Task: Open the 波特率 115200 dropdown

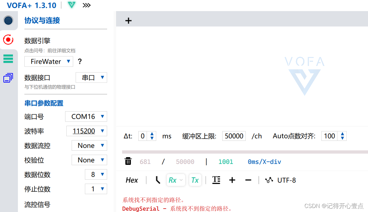Action: (87, 131)
